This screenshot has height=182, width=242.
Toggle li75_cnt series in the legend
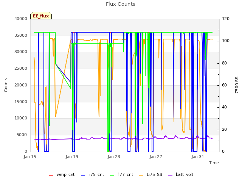coord(92,174)
